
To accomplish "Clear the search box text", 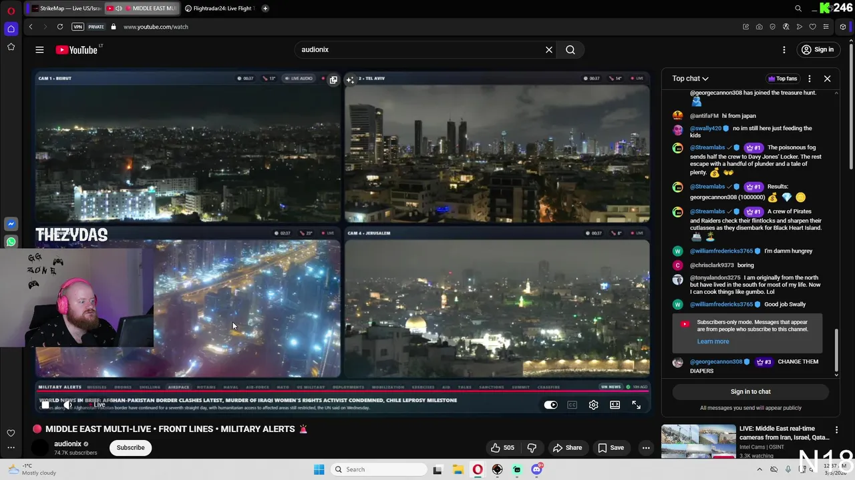I will coord(549,49).
